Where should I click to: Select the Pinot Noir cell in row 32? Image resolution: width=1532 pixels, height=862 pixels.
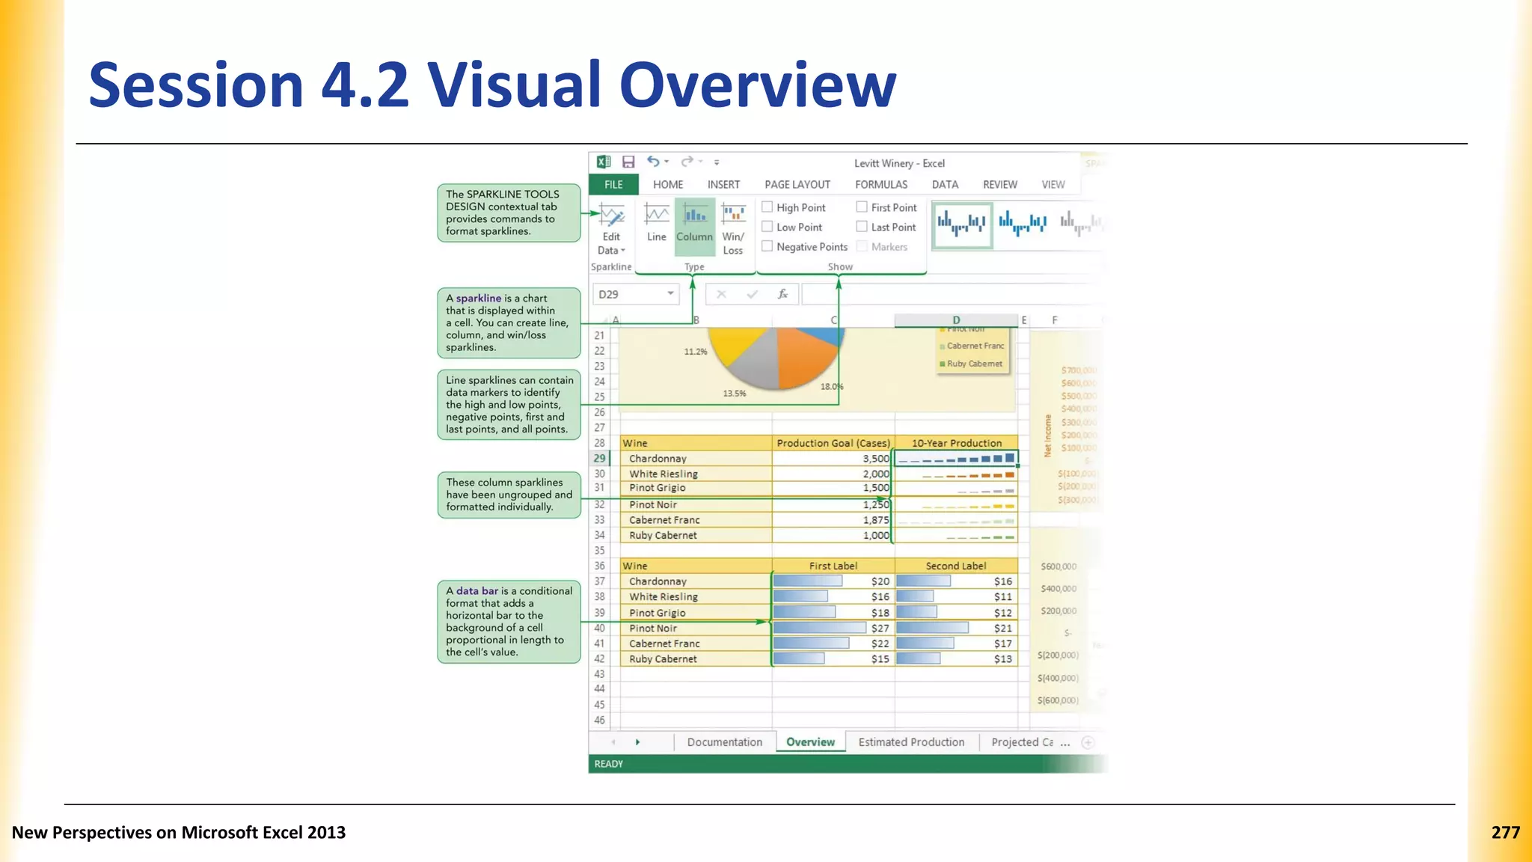click(x=696, y=504)
